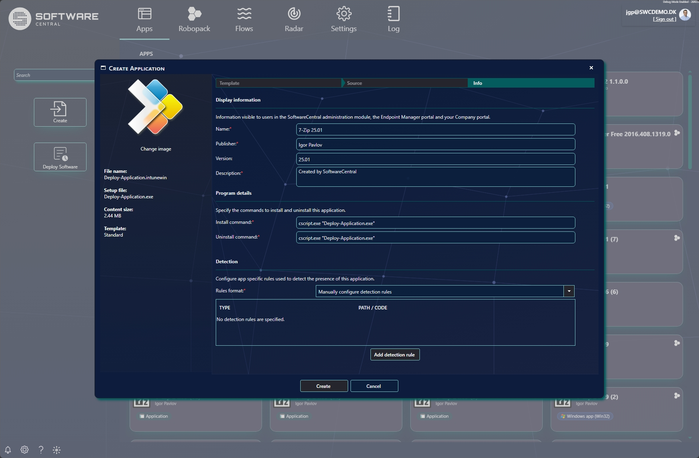699x458 pixels.
Task: Click the application image thumbnail
Action: click(156, 107)
